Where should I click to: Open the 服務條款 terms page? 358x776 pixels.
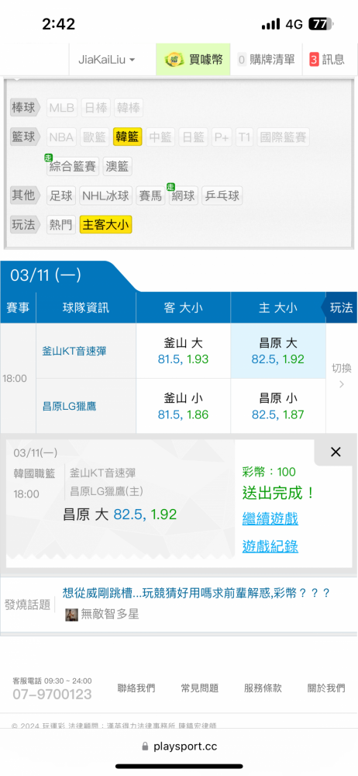point(263,688)
